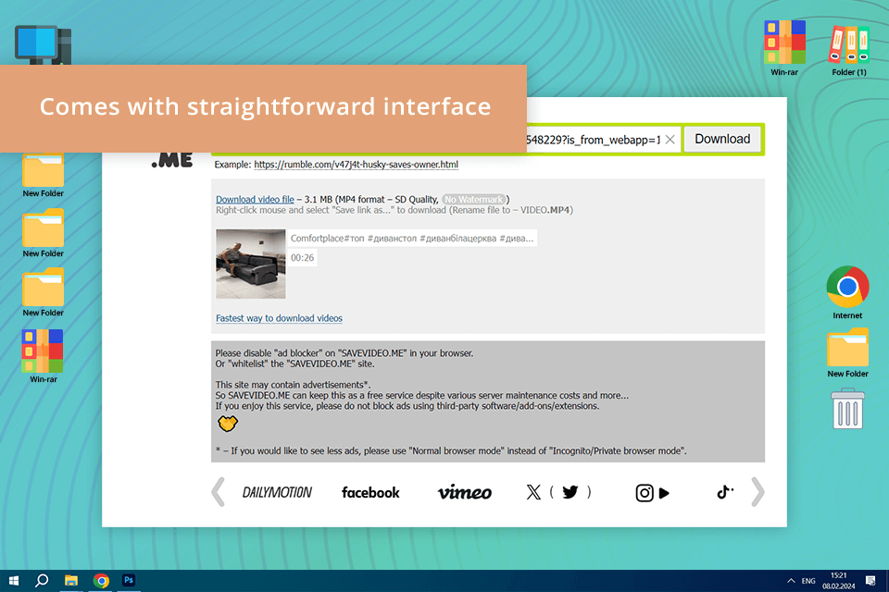This screenshot has height=592, width=889.
Task: Open the Win-rar icon on the left side
Action: 44,356
